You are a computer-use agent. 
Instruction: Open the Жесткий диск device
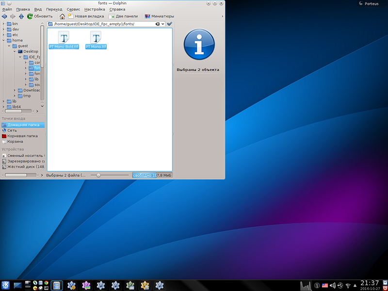coord(23,167)
